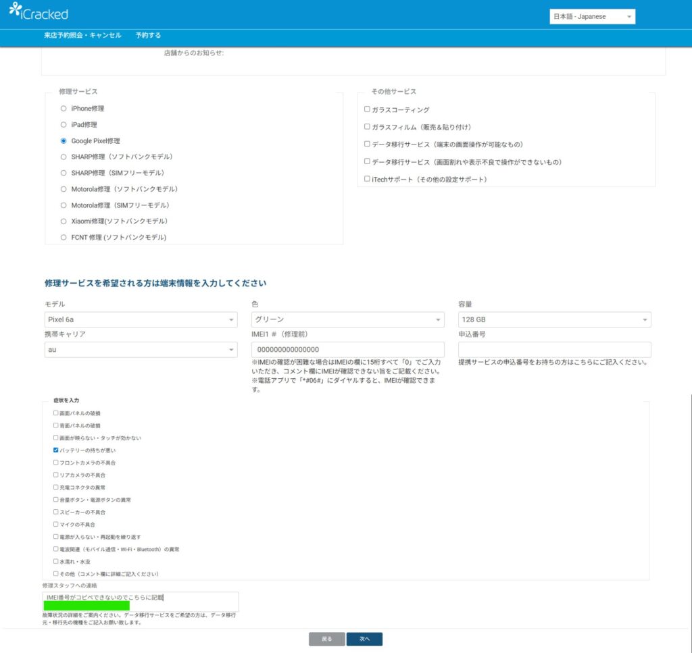692x653 pixels.
Task: Select SHARP修理（SIMフリーモデル）option
Action: (x=64, y=173)
